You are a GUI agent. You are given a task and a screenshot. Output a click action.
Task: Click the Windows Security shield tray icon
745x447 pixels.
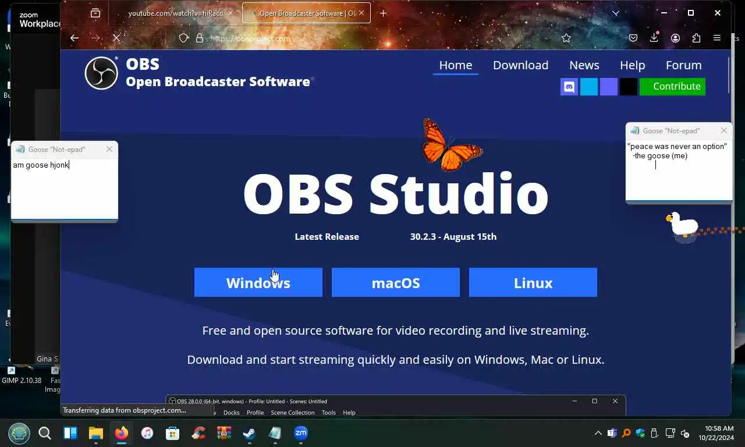click(x=640, y=433)
